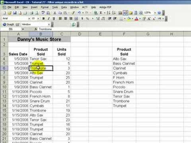This screenshot has width=191, height=143.
Task: Select cell with French Horn in column F
Action: pos(124,82)
